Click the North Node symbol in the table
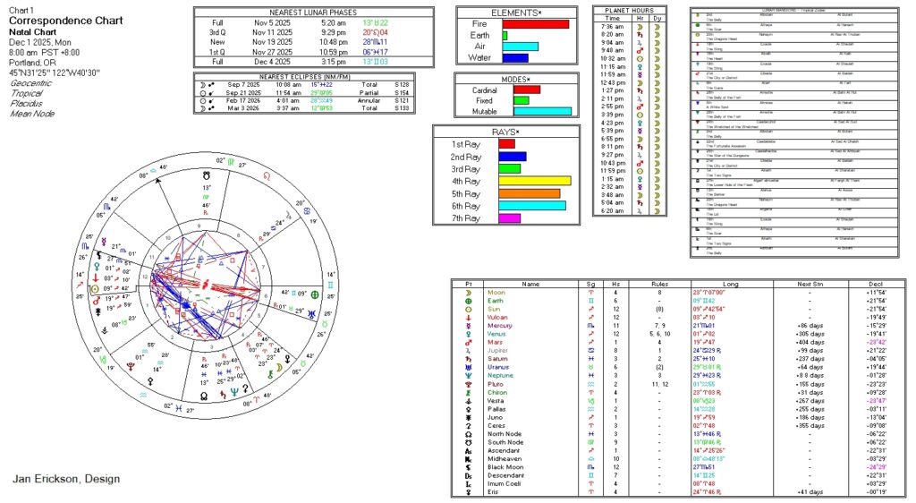The width and height of the screenshot is (916, 503). [468, 432]
